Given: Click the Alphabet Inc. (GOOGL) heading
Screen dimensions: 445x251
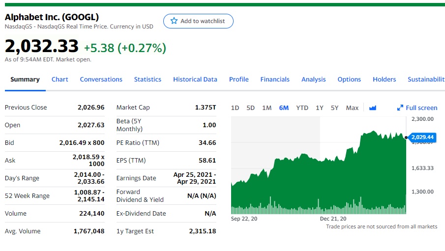Looking at the screenshot, I should coord(52,17).
